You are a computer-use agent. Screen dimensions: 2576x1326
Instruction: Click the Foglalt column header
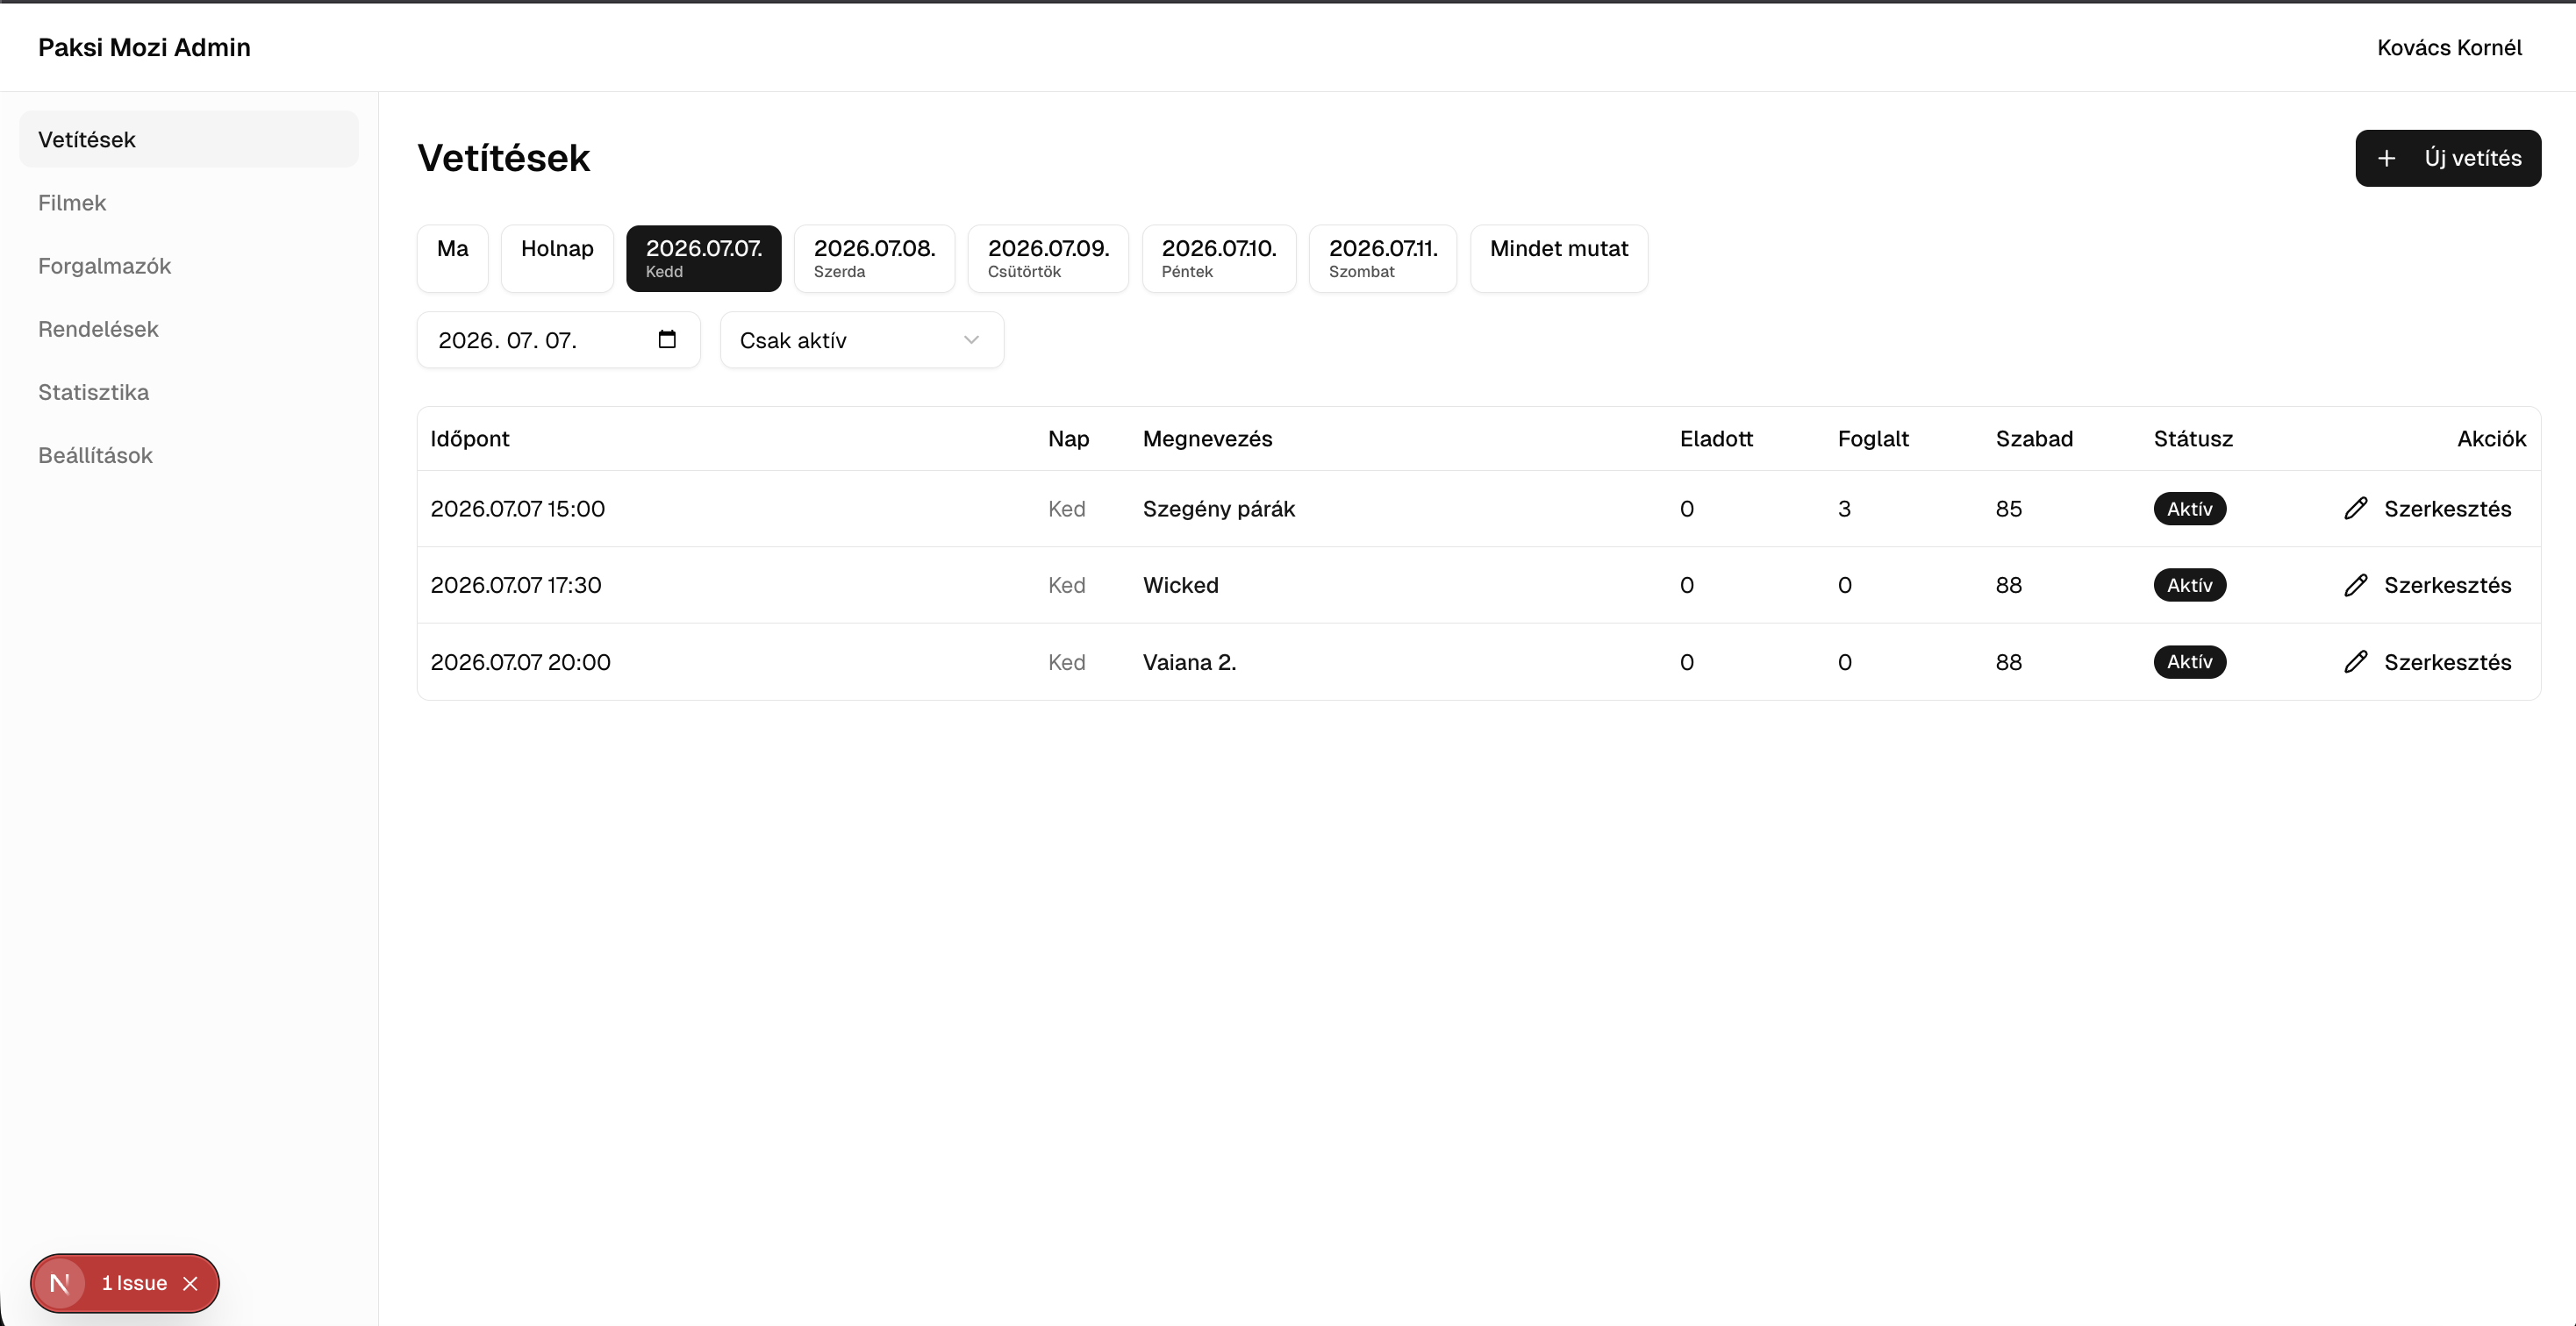click(1873, 438)
